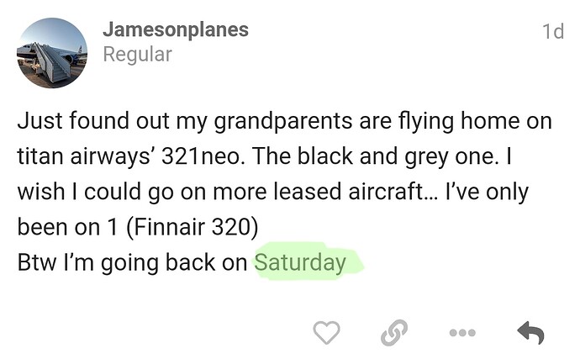Click the highlighted word "Saturday"

pos(300,262)
